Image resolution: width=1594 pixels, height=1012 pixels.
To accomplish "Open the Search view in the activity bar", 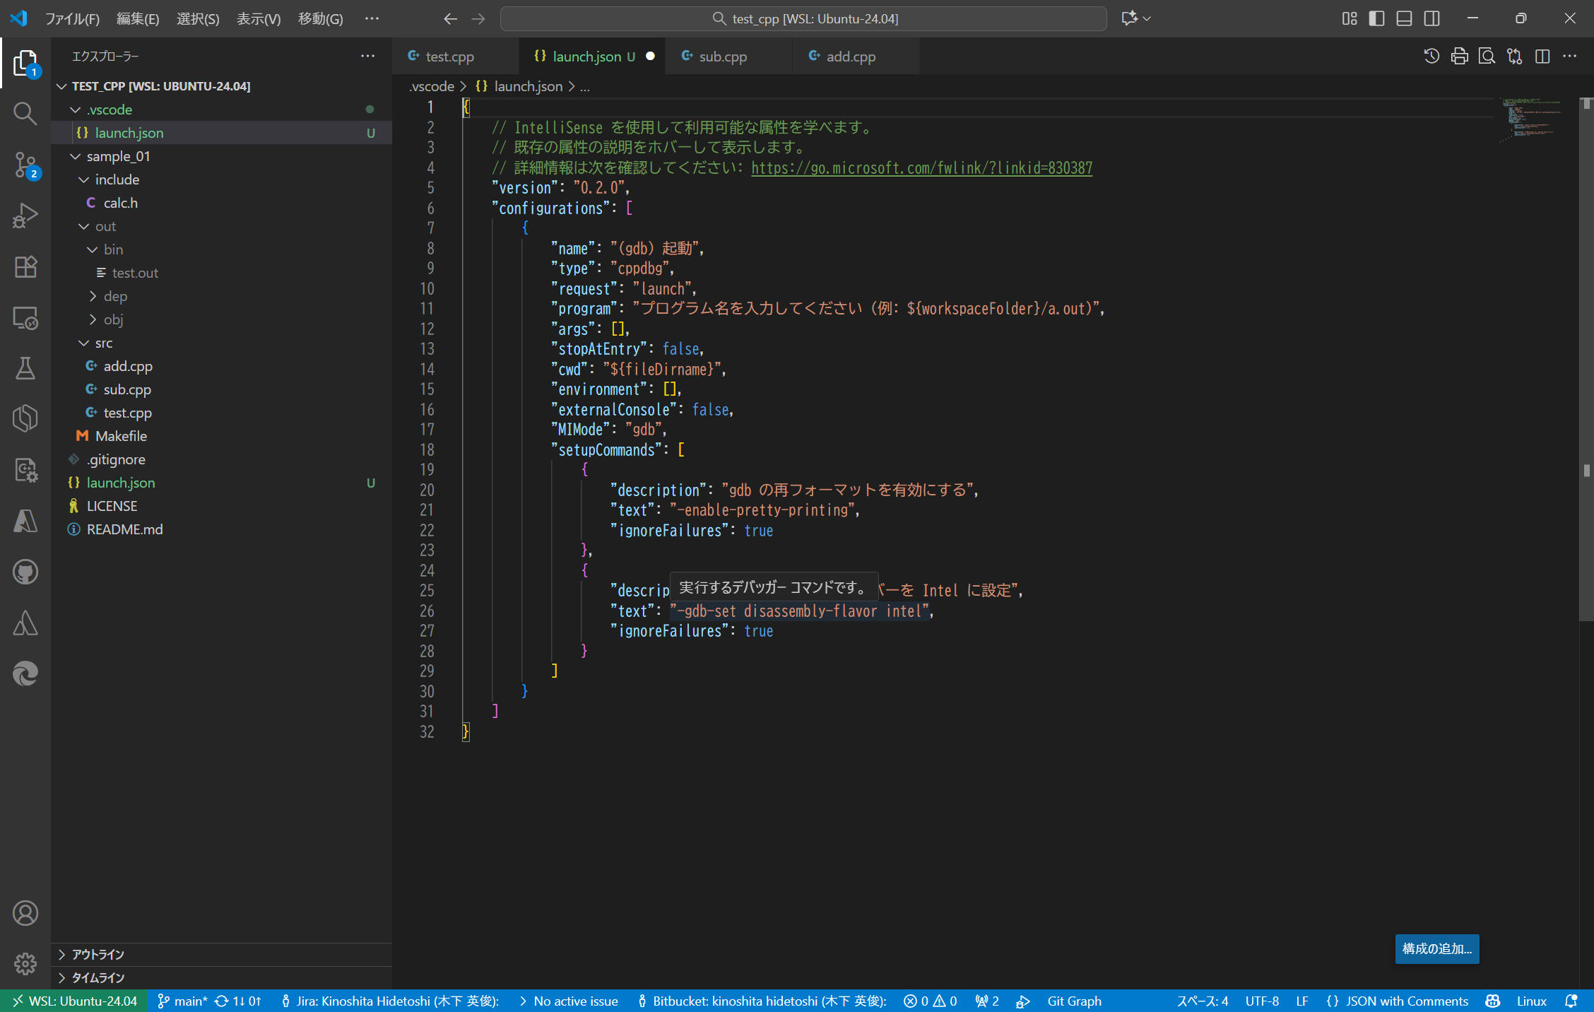I will [25, 113].
